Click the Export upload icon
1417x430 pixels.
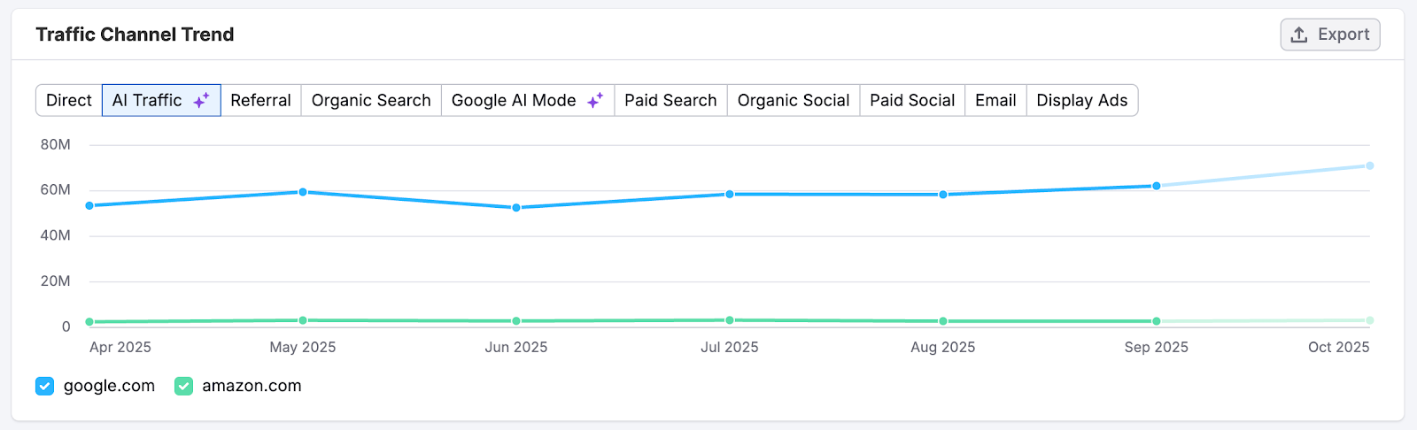click(1299, 35)
